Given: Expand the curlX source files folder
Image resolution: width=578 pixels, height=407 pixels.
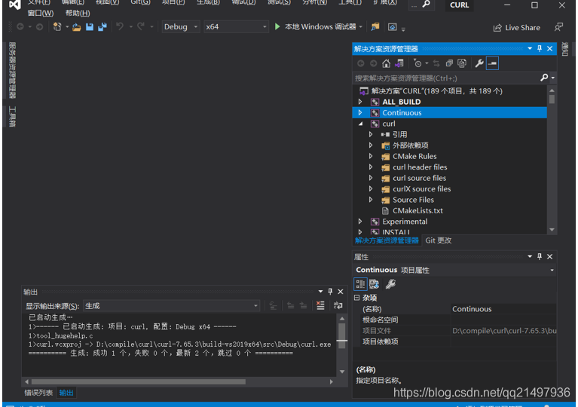Looking at the screenshot, I should click(x=371, y=188).
